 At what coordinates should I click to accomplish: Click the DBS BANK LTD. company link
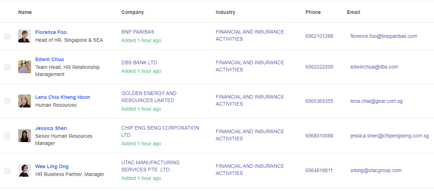pyautogui.click(x=140, y=62)
